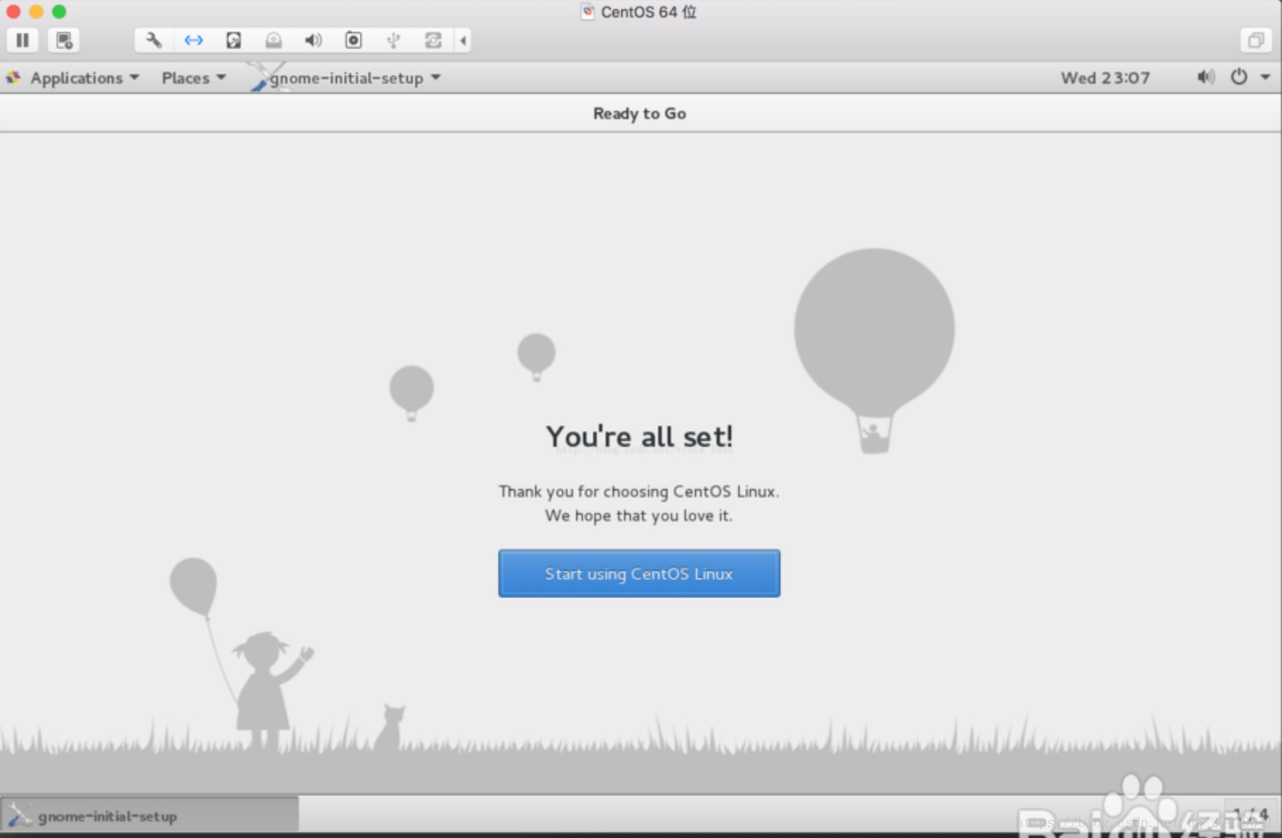
Task: Click the camera device icon
Action: (x=353, y=40)
